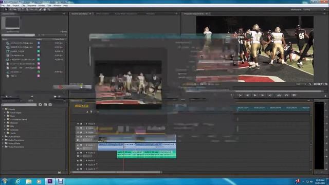Toggle Video 2 track eye visibility
This screenshot has width=329, height=185.
pos(78,133)
